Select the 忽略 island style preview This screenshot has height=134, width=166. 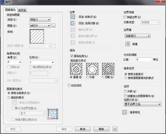108,69
